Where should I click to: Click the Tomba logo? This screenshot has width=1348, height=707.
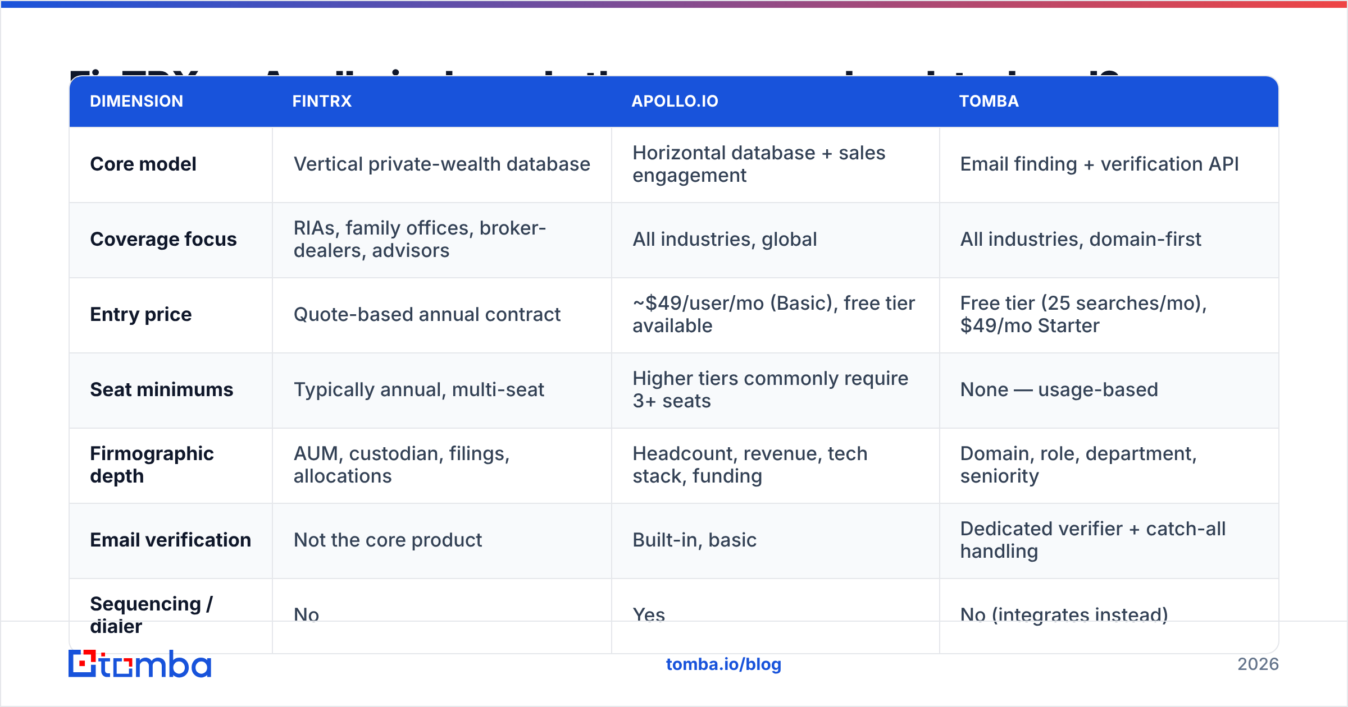(x=140, y=664)
